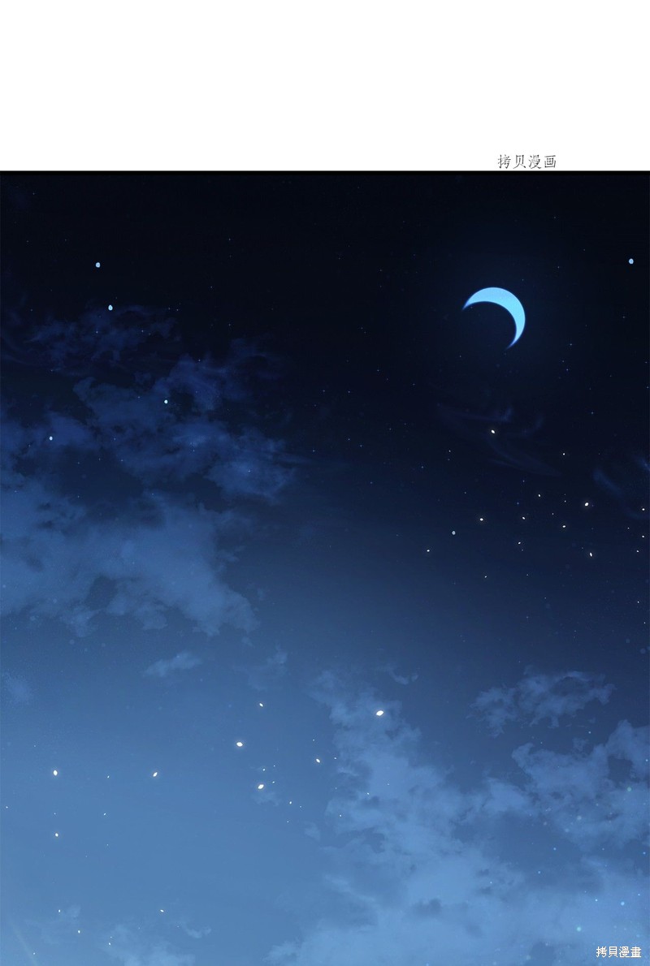The image size is (650, 966).
Task: Click the 拷贝漫画 watermark above the panel
Action: click(x=527, y=162)
